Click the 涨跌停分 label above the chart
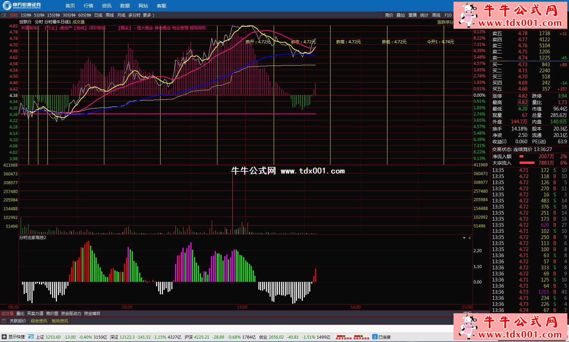Viewport: 569px width, 342px height. pyautogui.click(x=445, y=22)
